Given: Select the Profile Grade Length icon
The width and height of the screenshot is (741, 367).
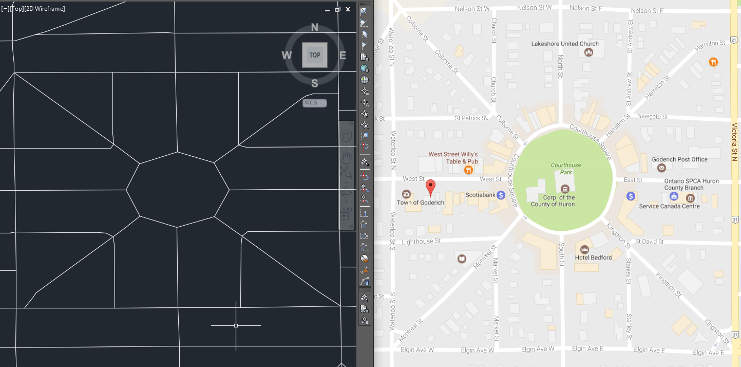Looking at the screenshot, I should (365, 236).
